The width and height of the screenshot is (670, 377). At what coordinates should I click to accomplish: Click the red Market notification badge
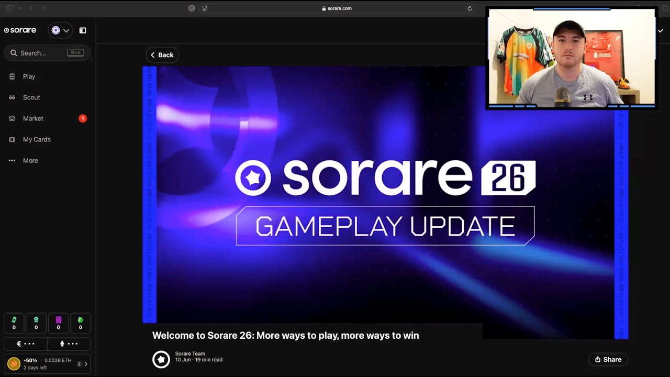(x=83, y=118)
